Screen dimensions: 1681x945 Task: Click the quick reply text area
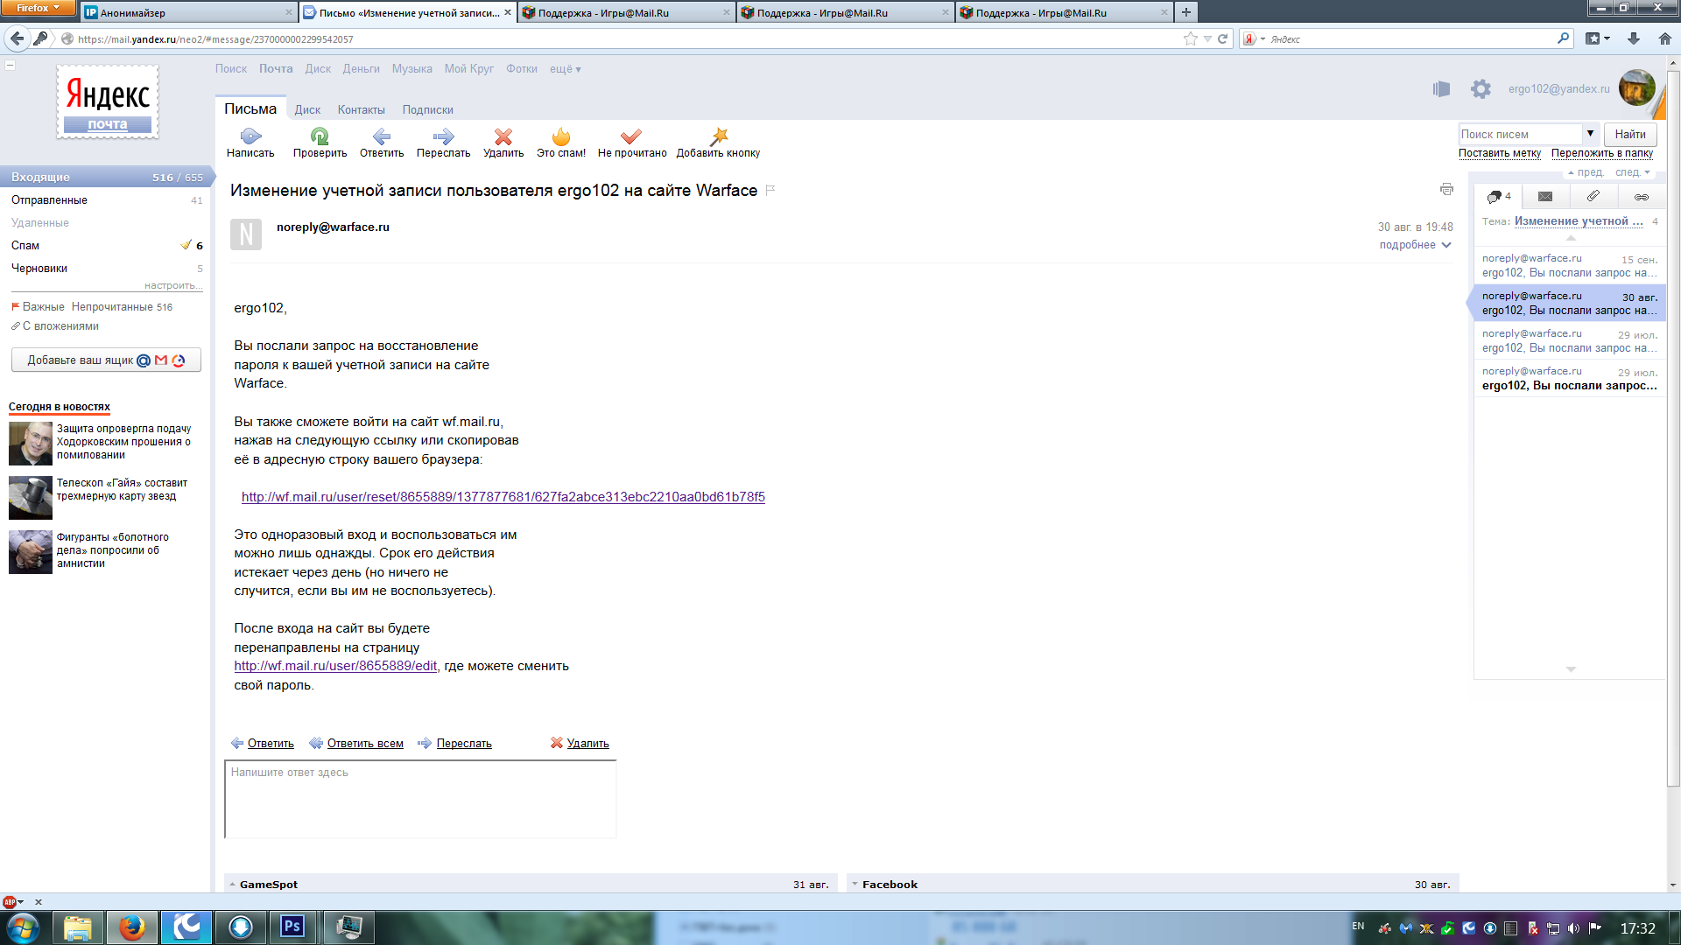pyautogui.click(x=420, y=799)
